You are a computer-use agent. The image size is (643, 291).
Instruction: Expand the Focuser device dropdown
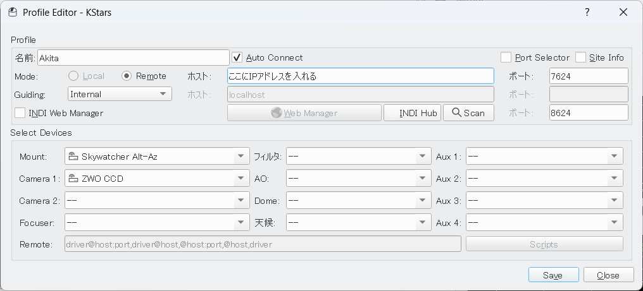(x=157, y=223)
